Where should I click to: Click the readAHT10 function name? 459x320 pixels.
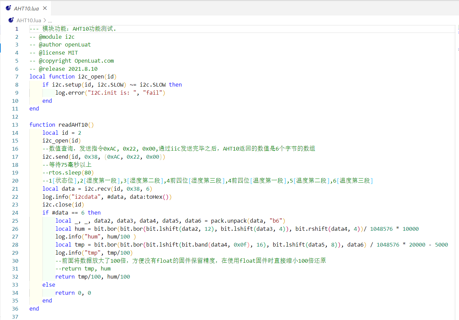click(x=73, y=125)
